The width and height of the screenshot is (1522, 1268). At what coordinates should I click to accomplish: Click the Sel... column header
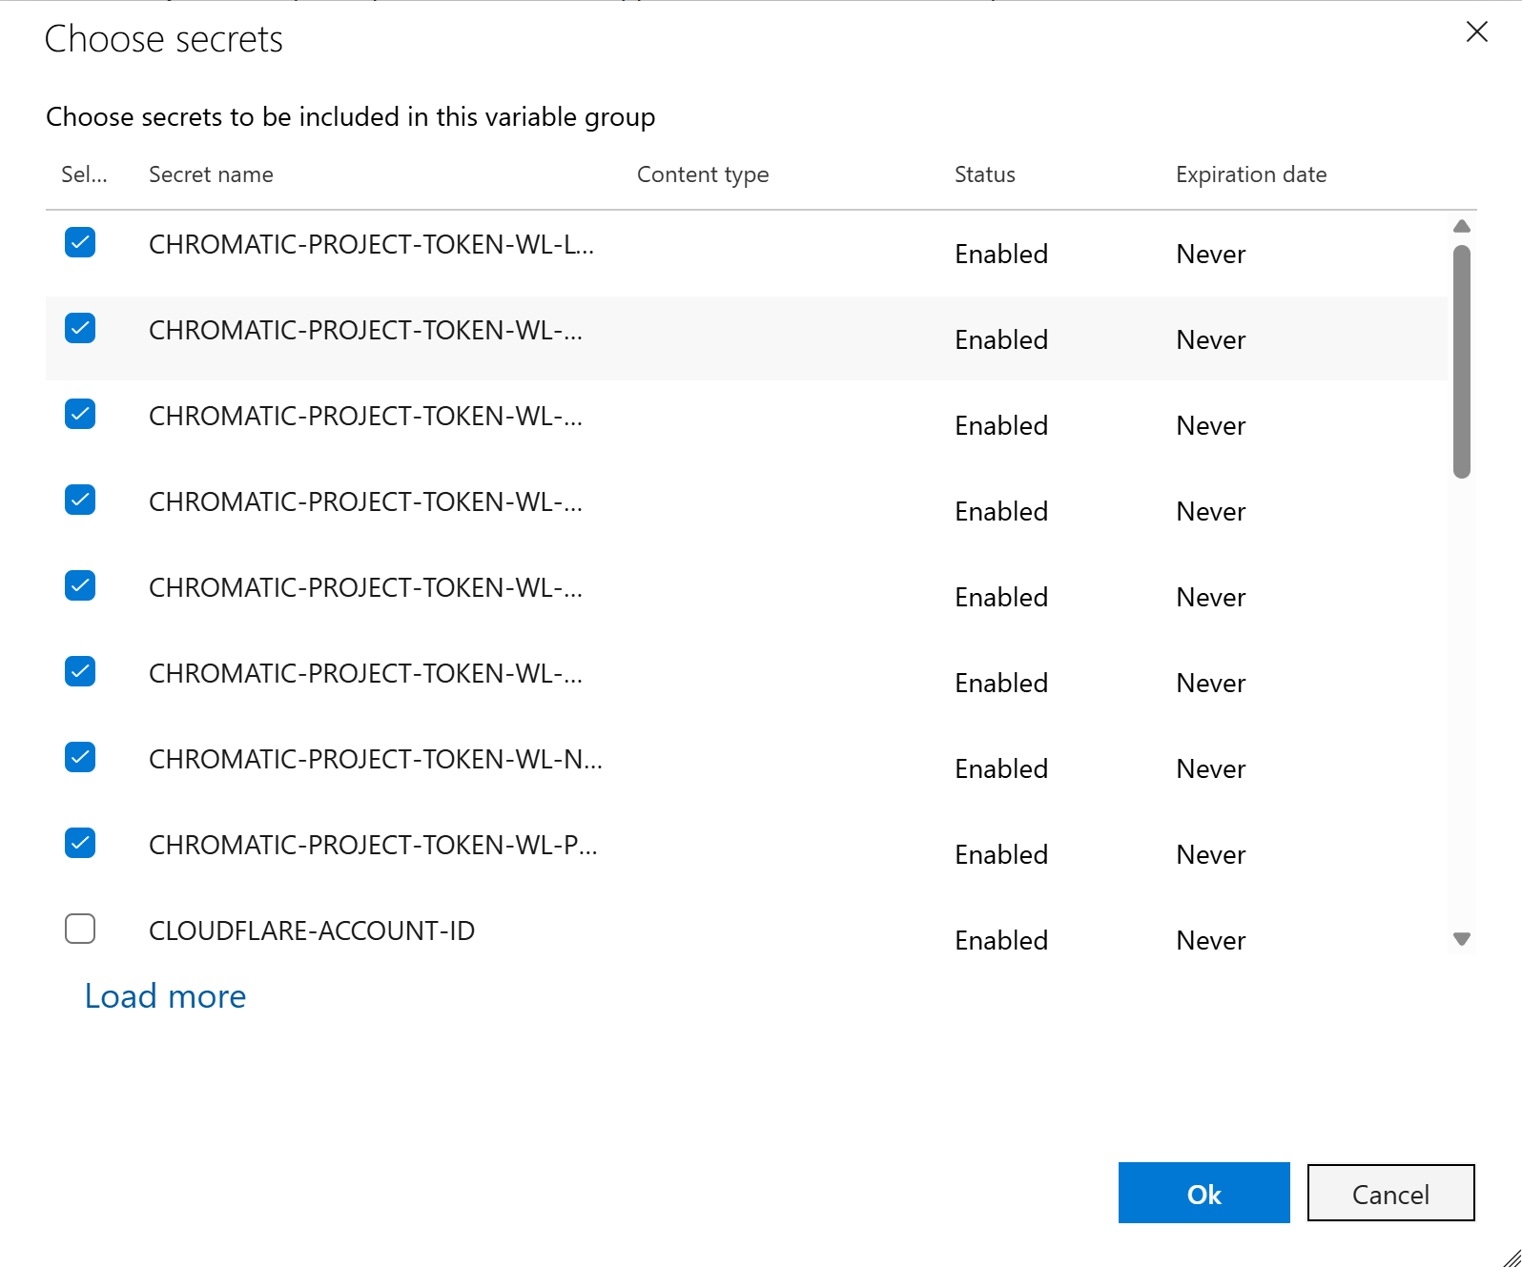pyautogui.click(x=84, y=174)
